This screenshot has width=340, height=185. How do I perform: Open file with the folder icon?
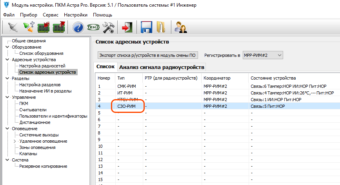pyautogui.click(x=161, y=27)
